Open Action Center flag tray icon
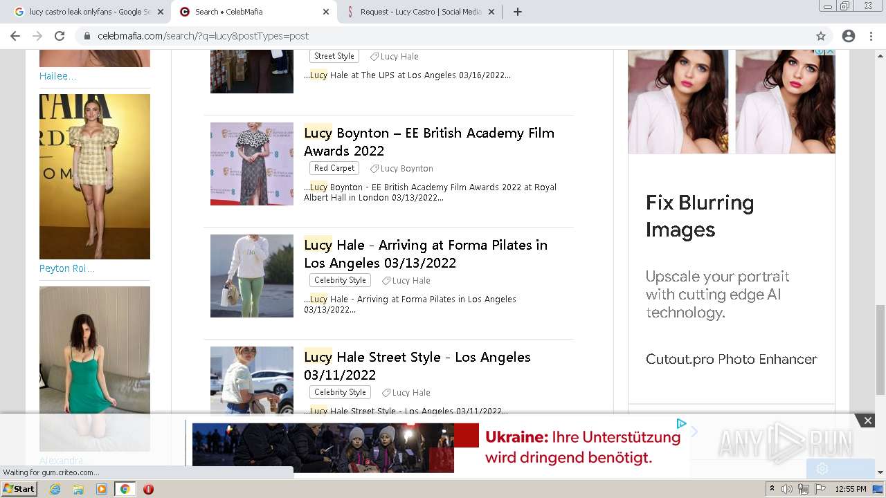Image resolution: width=886 pixels, height=498 pixels. [x=820, y=489]
